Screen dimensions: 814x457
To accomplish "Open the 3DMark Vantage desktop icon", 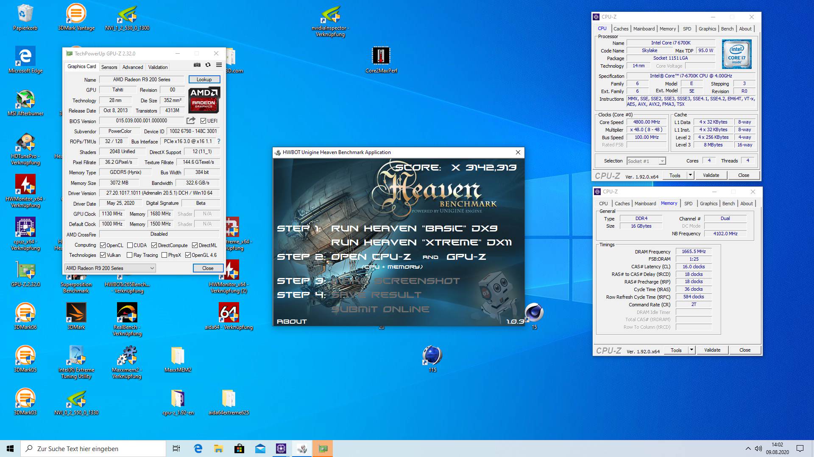I will tap(76, 17).
